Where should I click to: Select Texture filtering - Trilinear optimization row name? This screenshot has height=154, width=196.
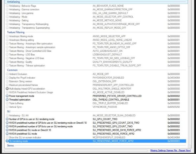(27, 65)
